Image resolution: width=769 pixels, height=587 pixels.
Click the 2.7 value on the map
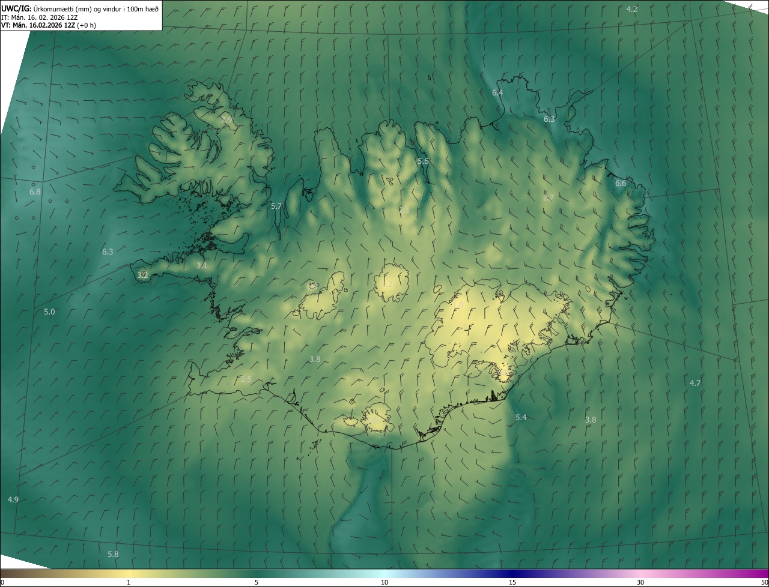point(549,197)
